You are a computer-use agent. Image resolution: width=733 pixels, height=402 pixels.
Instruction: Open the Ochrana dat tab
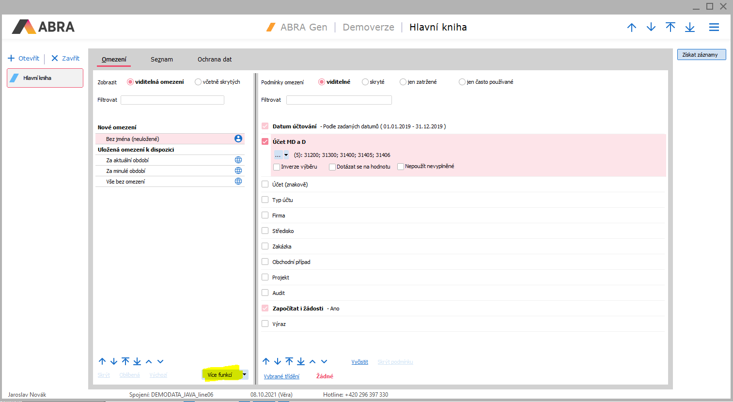(215, 60)
